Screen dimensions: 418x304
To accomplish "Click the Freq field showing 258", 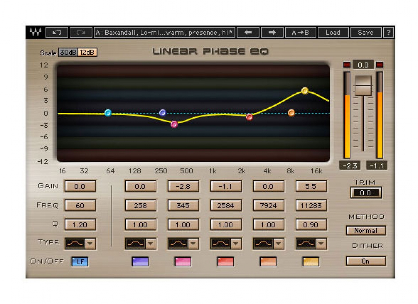I will [140, 205].
